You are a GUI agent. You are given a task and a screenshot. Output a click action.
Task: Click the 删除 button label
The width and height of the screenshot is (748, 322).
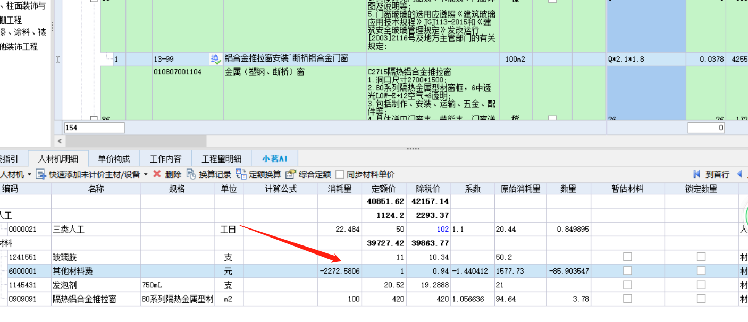click(x=173, y=174)
